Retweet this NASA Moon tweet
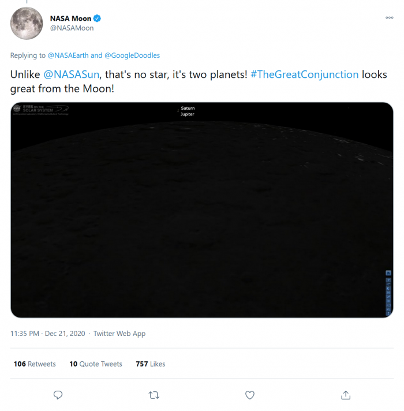Screen dimensions: 404x411 click(154, 395)
